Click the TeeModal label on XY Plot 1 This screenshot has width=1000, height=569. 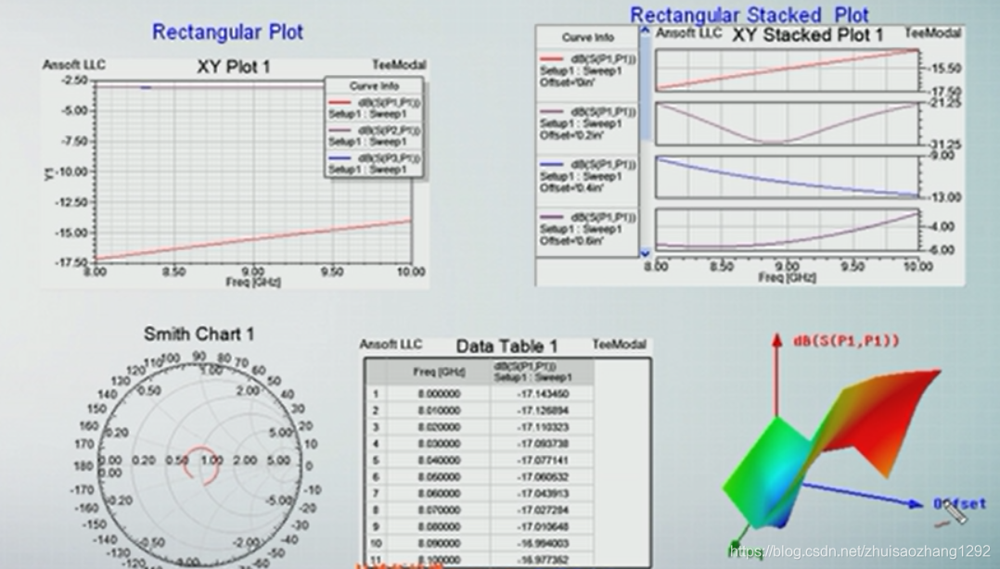[399, 65]
